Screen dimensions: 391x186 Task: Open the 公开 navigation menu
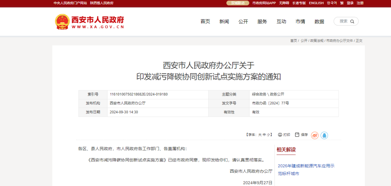coord(243,22)
